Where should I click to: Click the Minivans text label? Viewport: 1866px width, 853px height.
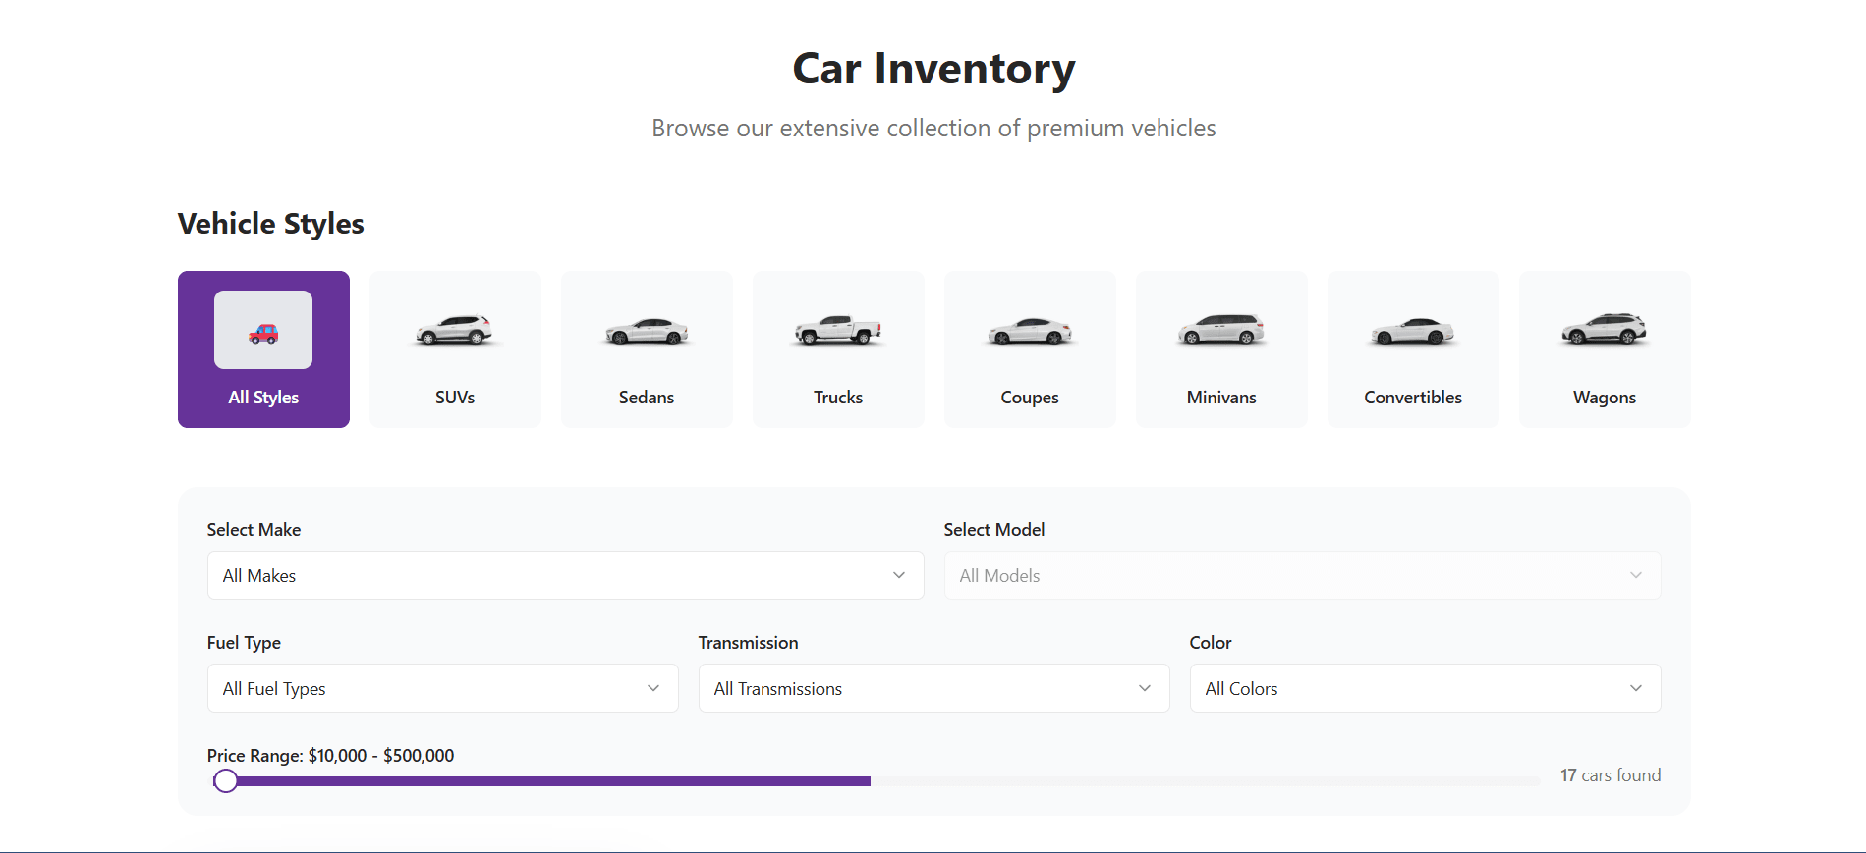pos(1220,398)
